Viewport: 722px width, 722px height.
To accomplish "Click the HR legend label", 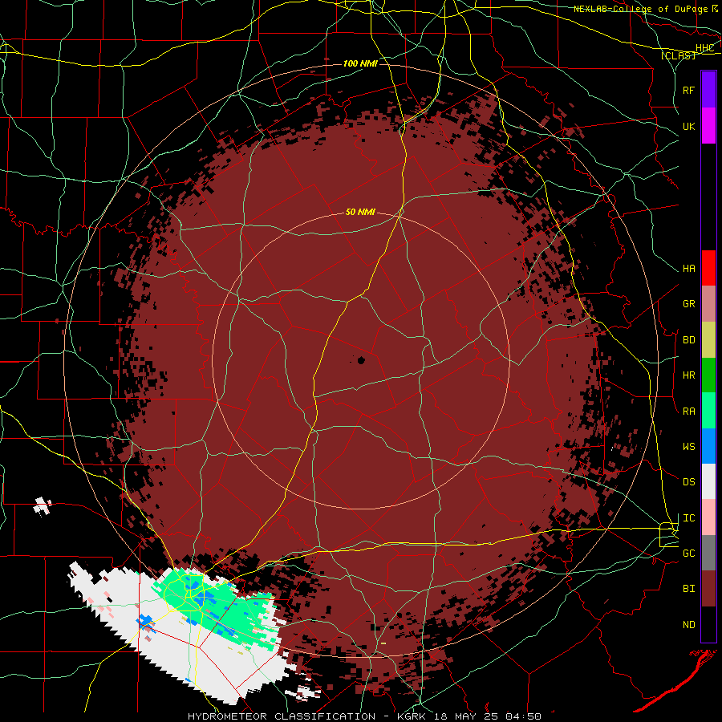I will tap(689, 375).
